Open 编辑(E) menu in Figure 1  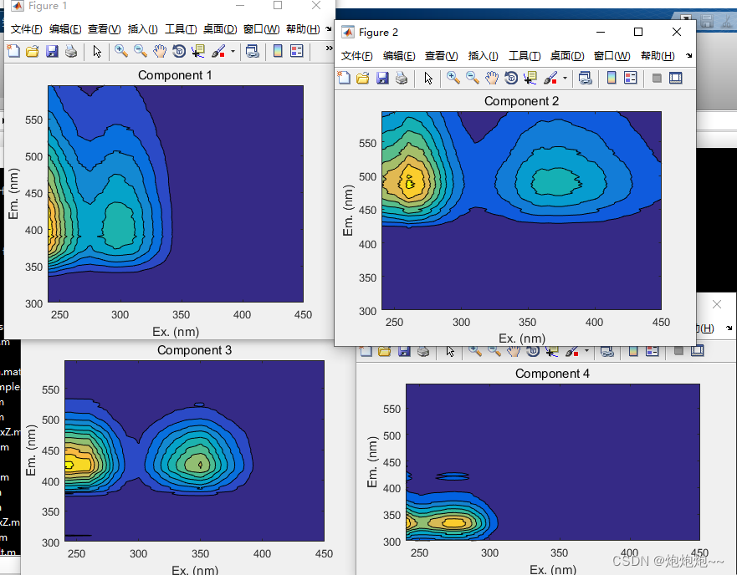pyautogui.click(x=65, y=29)
